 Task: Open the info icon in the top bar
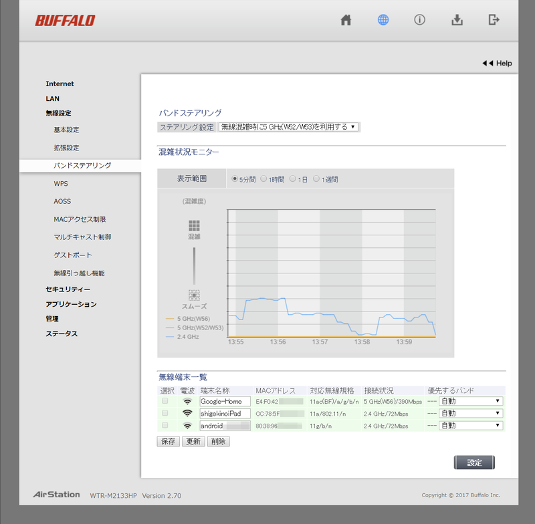coord(420,20)
